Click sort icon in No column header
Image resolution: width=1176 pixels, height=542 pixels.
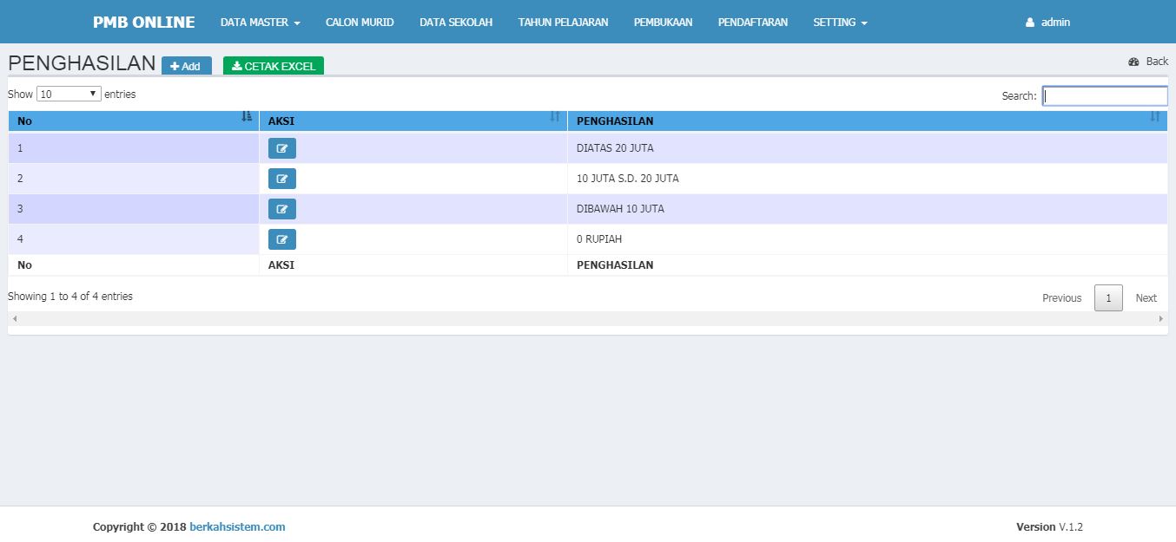tap(247, 116)
